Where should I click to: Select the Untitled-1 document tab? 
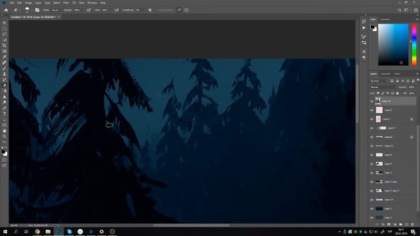click(33, 17)
